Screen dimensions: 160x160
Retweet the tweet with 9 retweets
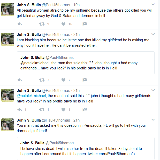(x=42, y=24)
